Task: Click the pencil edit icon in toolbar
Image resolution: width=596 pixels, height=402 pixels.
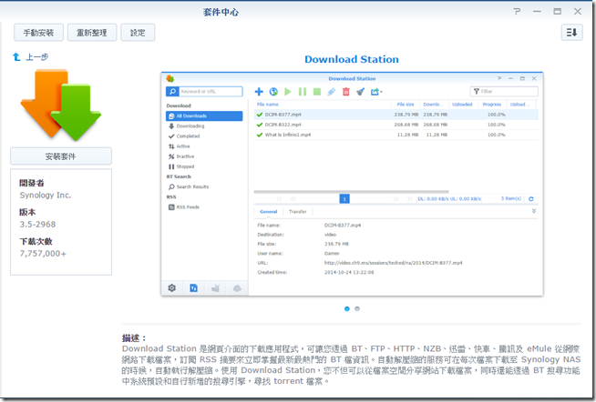Action: coord(332,91)
